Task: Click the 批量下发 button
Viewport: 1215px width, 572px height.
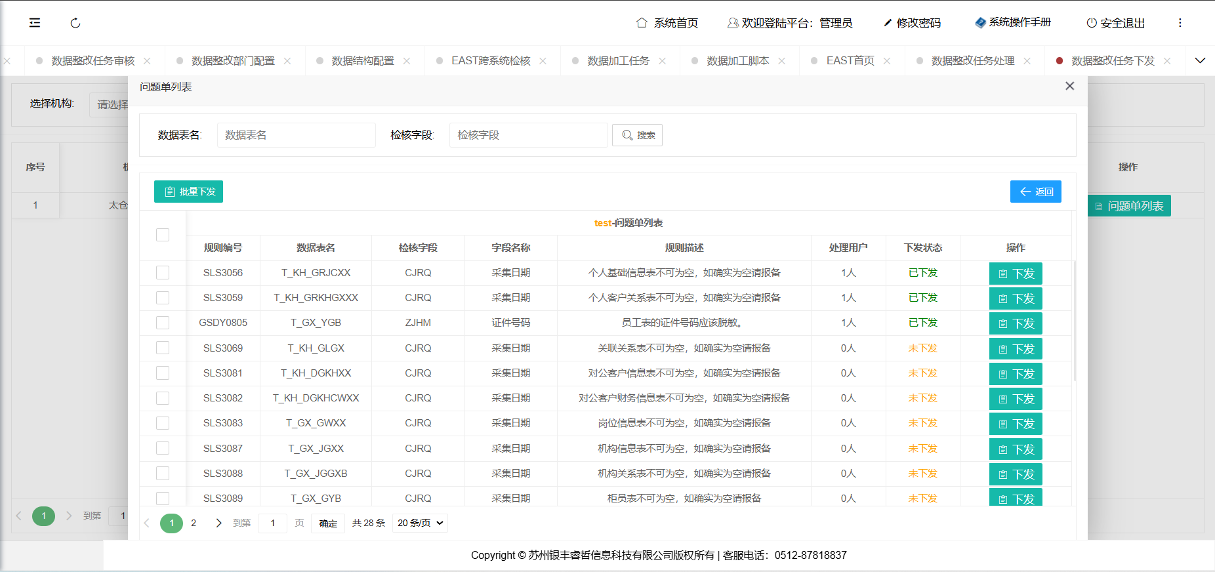Action: 189,192
